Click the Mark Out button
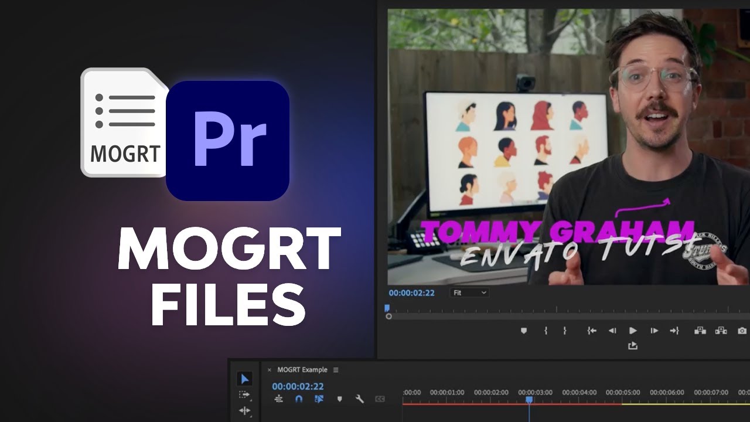750x422 pixels. 565,331
